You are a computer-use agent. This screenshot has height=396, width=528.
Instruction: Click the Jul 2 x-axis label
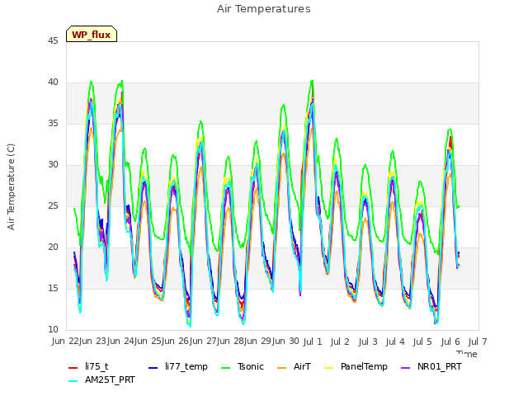[340, 342]
